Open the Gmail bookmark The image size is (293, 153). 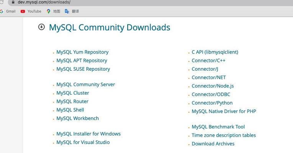click(x=8, y=11)
